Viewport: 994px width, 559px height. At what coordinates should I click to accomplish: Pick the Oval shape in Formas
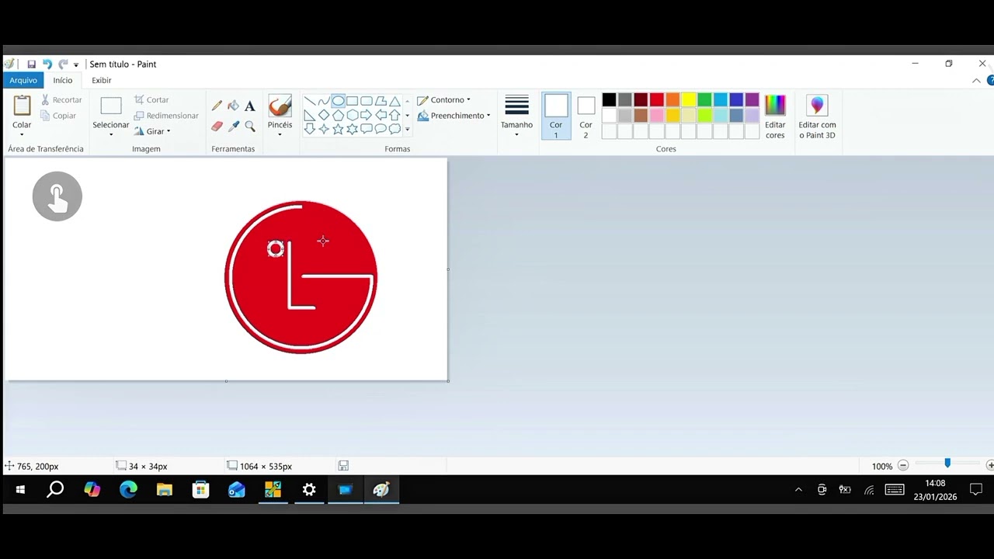pos(338,101)
